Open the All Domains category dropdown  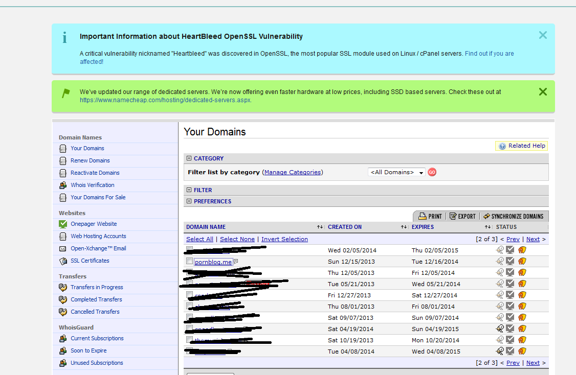[396, 172]
